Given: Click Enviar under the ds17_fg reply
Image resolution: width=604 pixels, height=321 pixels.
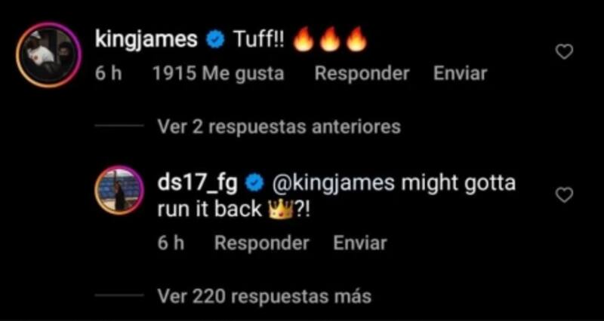Looking at the screenshot, I should tap(360, 243).
